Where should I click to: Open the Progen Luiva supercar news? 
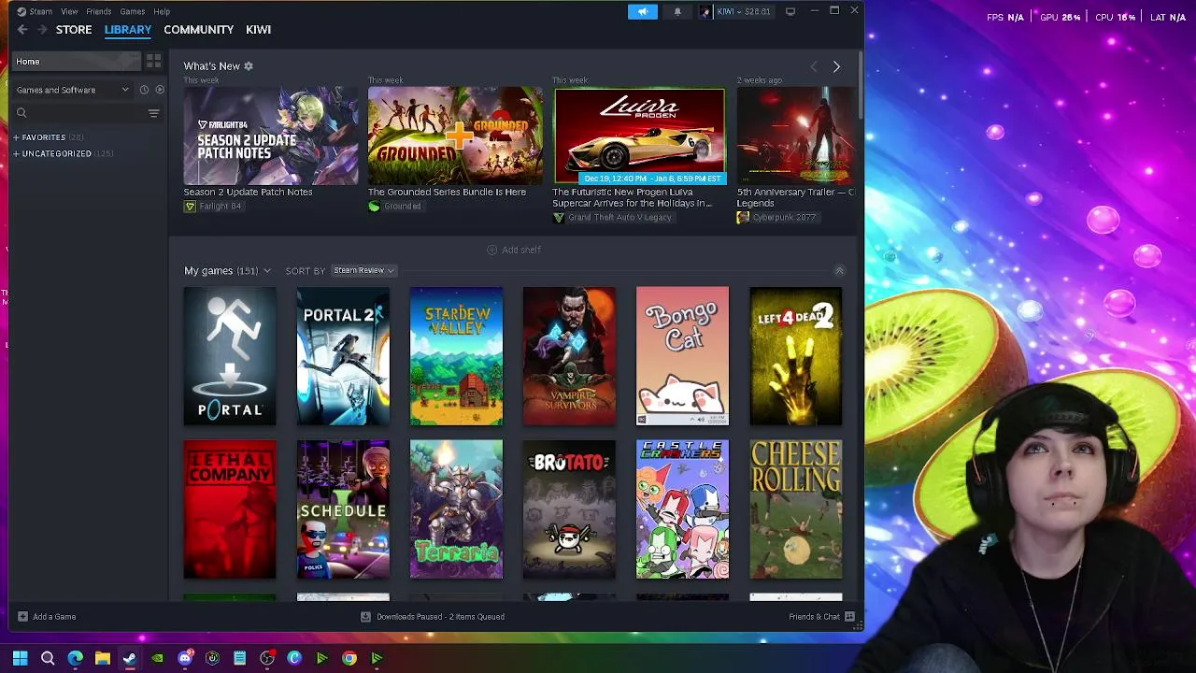(639, 136)
